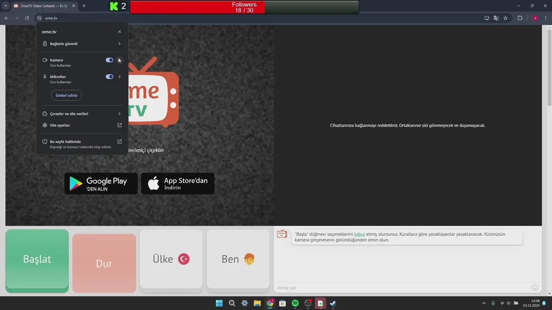
Task: Open the emoji picker in chat box
Action: [x=535, y=288]
